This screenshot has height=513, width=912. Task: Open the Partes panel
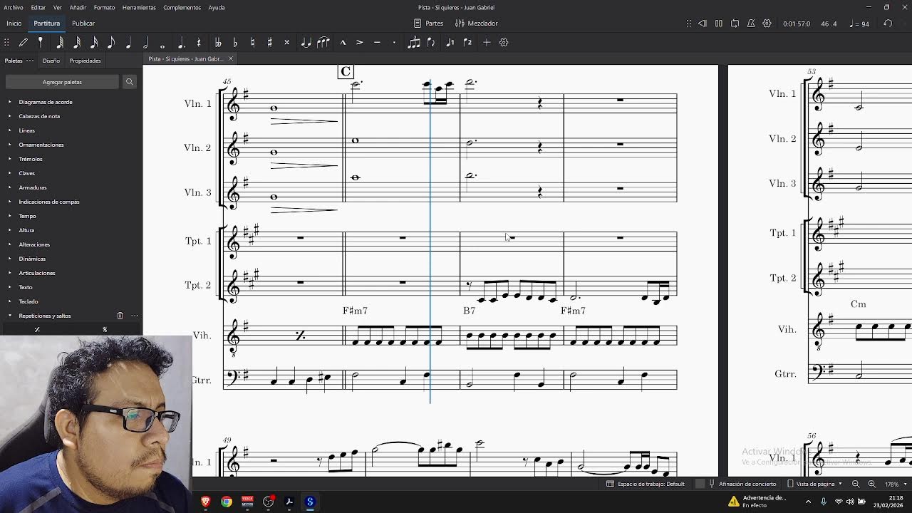429,24
